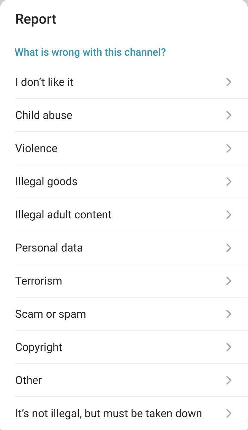
Task: Click the chevron beside Scam or spam
Action: click(x=229, y=314)
